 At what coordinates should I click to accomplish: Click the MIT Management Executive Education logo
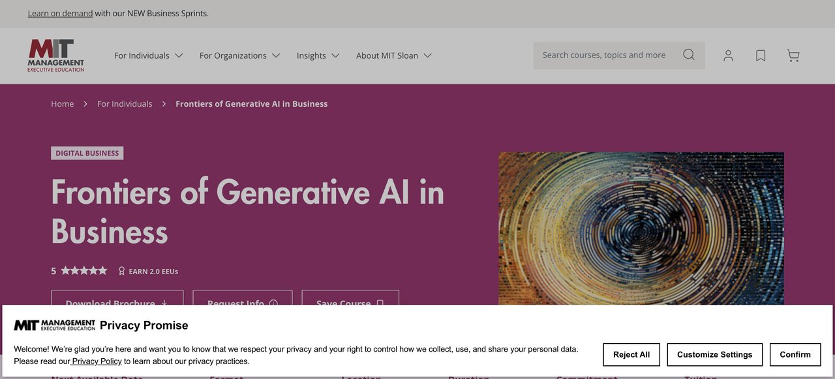pyautogui.click(x=56, y=55)
